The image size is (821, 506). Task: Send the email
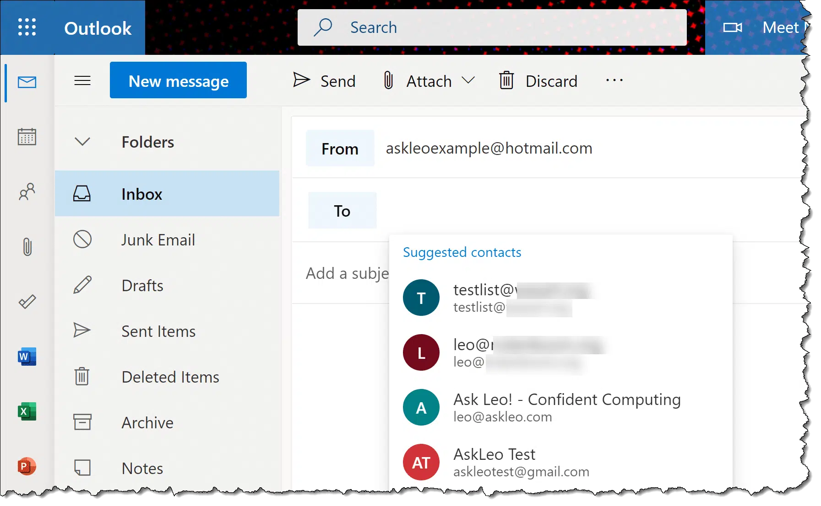[x=324, y=81]
